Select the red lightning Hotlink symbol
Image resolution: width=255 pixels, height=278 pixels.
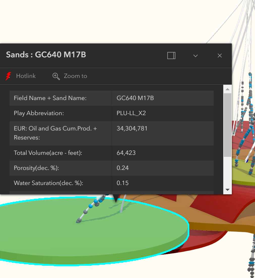[x=8, y=76]
